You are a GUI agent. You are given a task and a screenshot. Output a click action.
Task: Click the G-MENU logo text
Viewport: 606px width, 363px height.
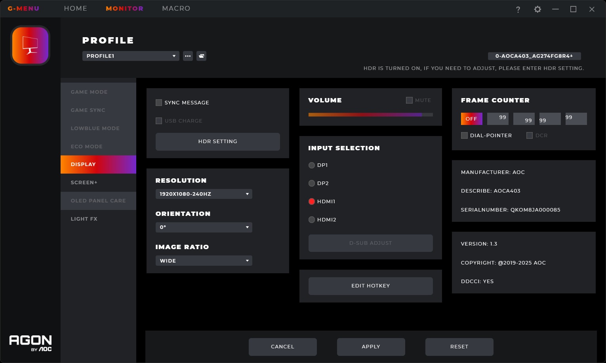pos(23,8)
